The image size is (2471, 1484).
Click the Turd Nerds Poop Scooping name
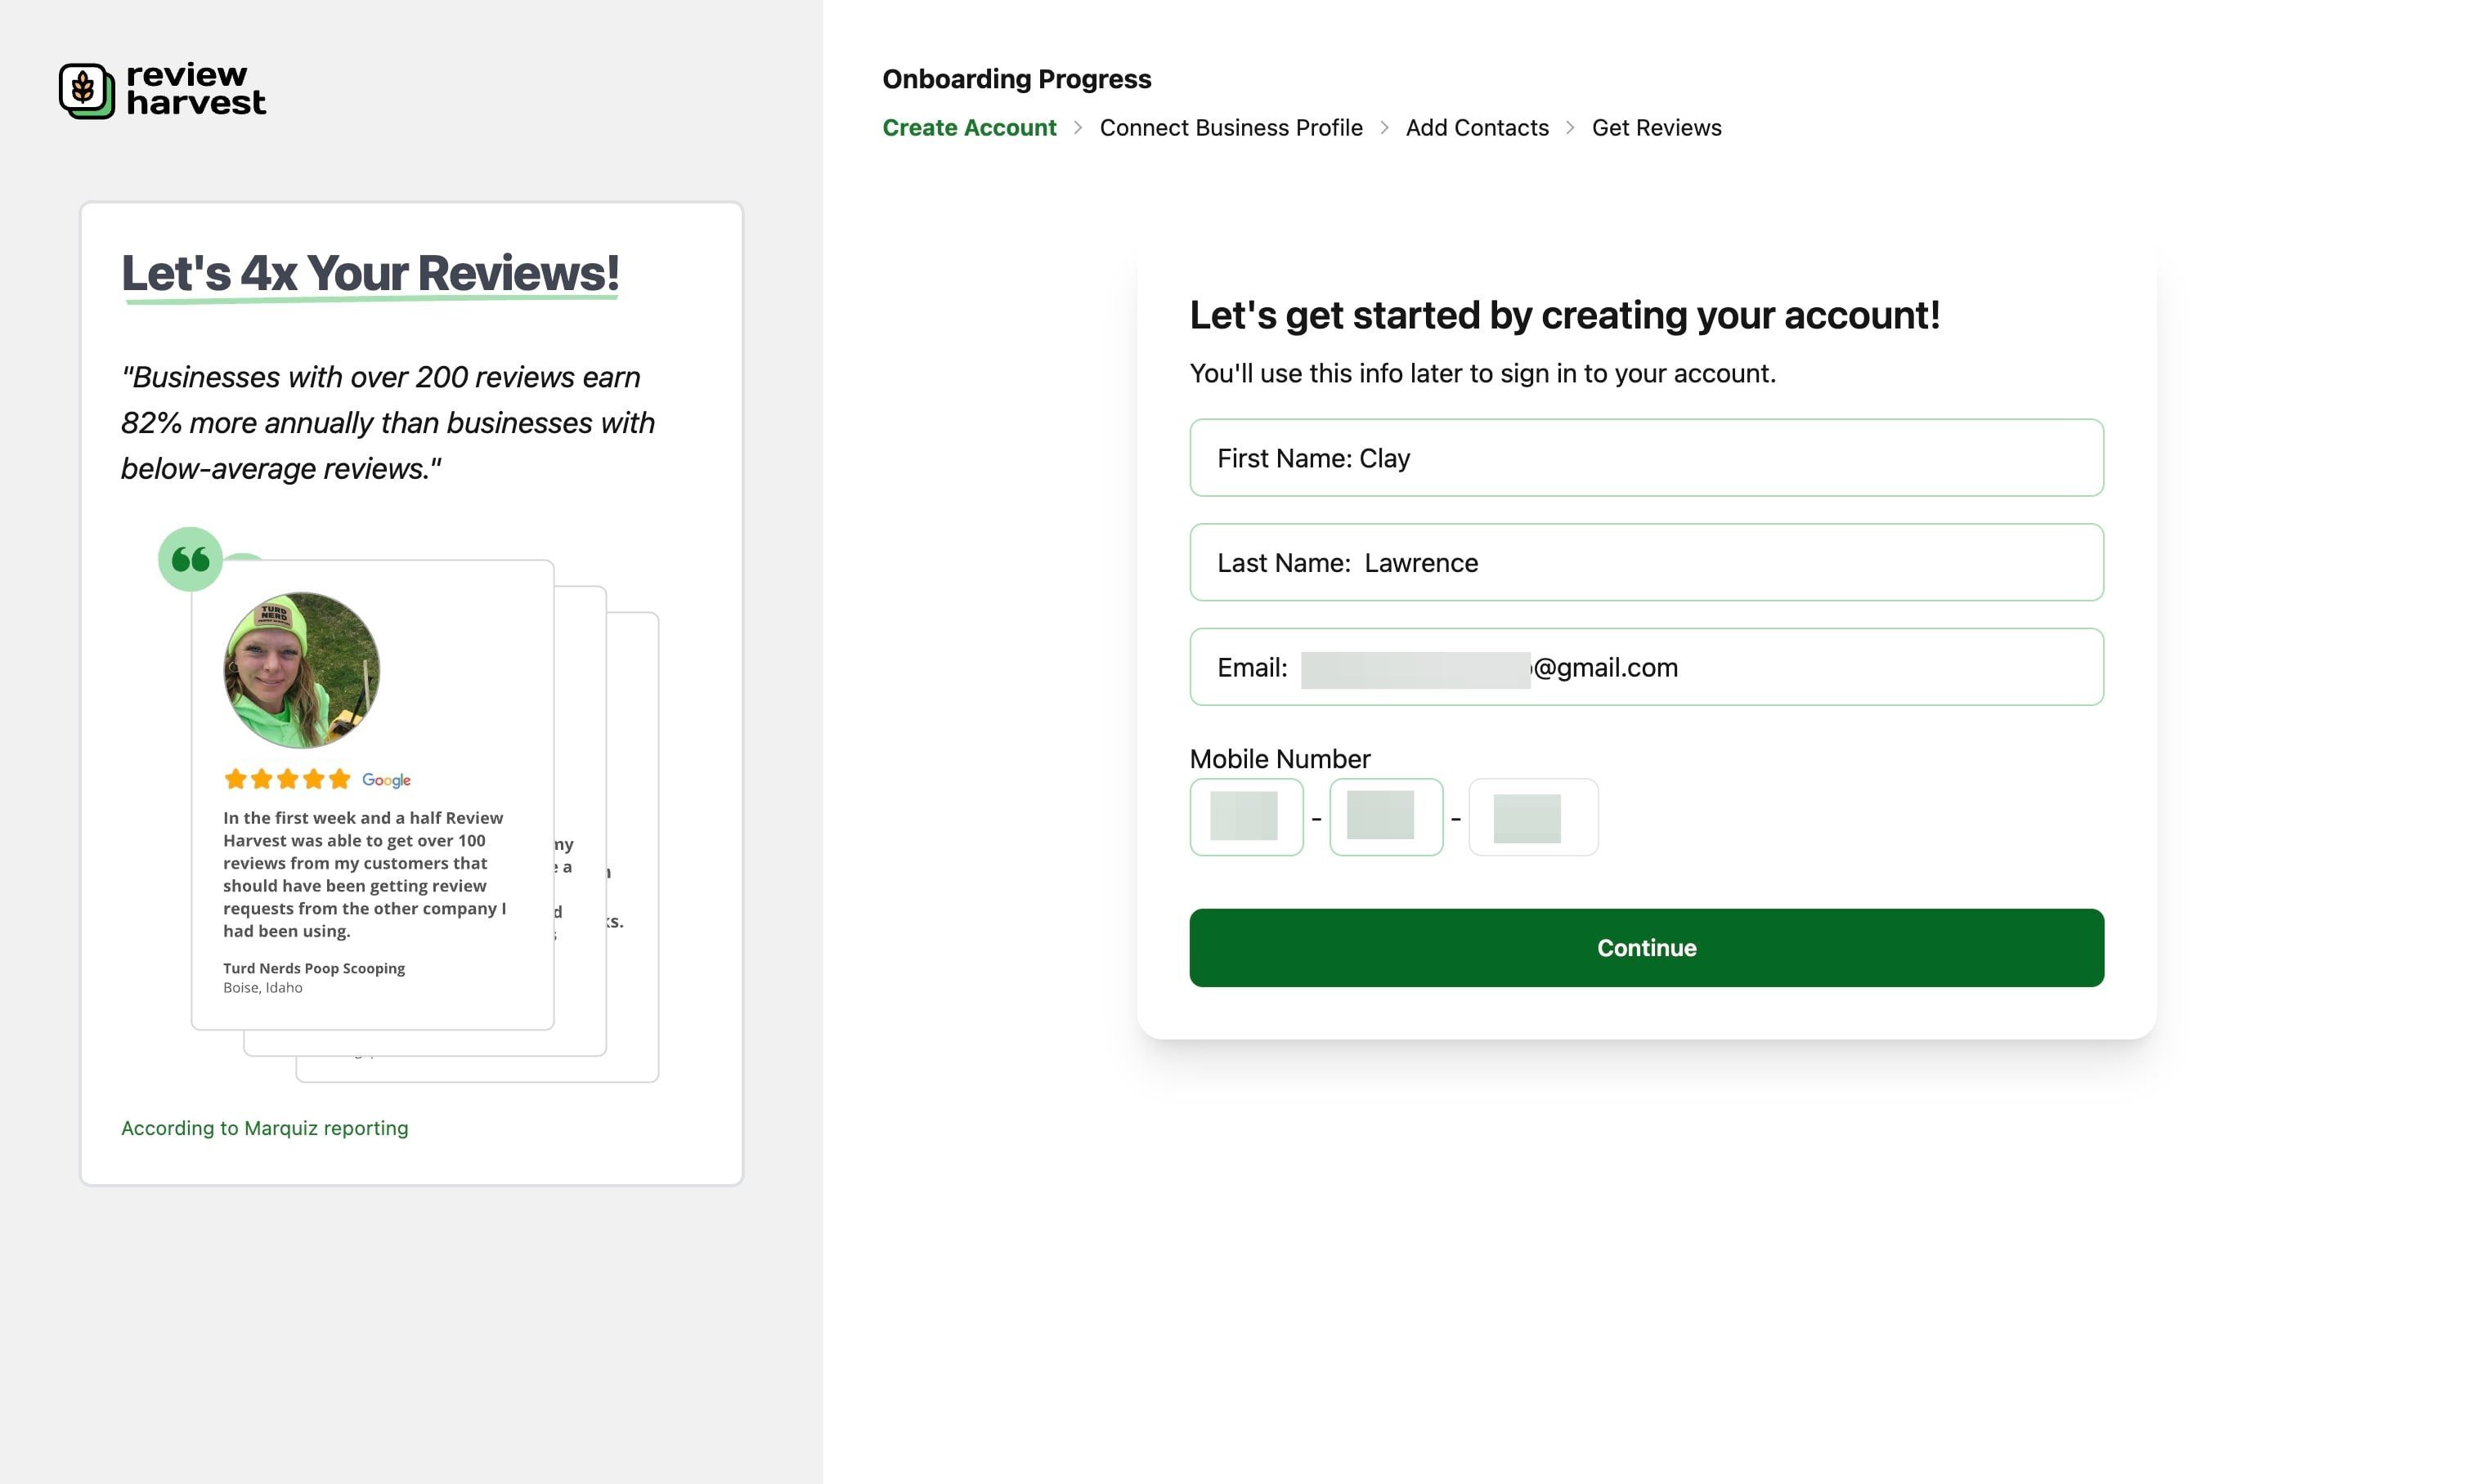313,968
